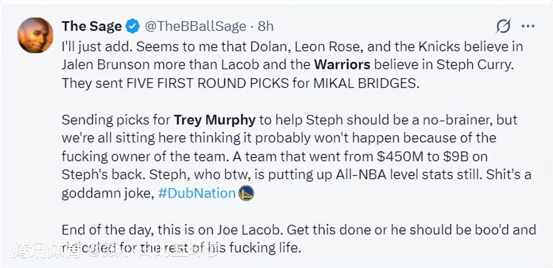Viewport: 553px width, 268px height.
Task: Click the display name "The Sage"
Action: 92,26
